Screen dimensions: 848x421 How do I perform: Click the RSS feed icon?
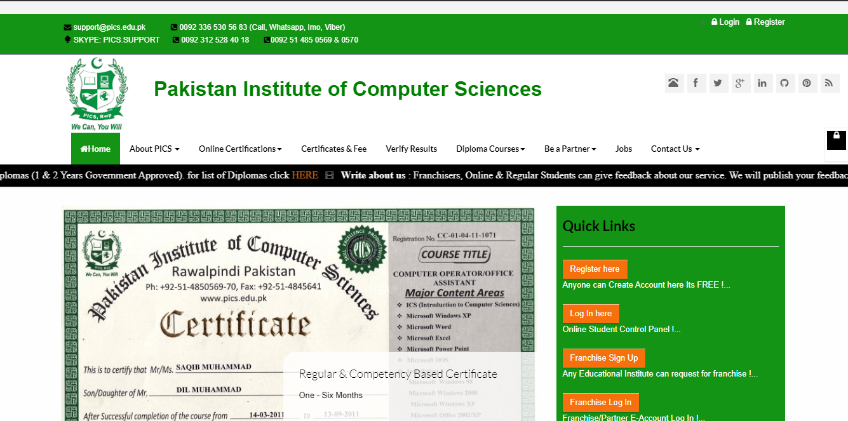[x=830, y=83]
